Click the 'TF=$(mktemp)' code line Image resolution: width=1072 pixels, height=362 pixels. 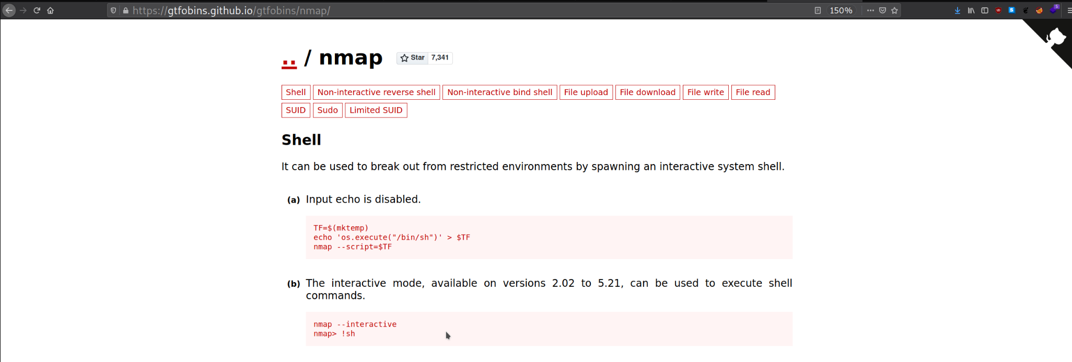click(x=341, y=228)
